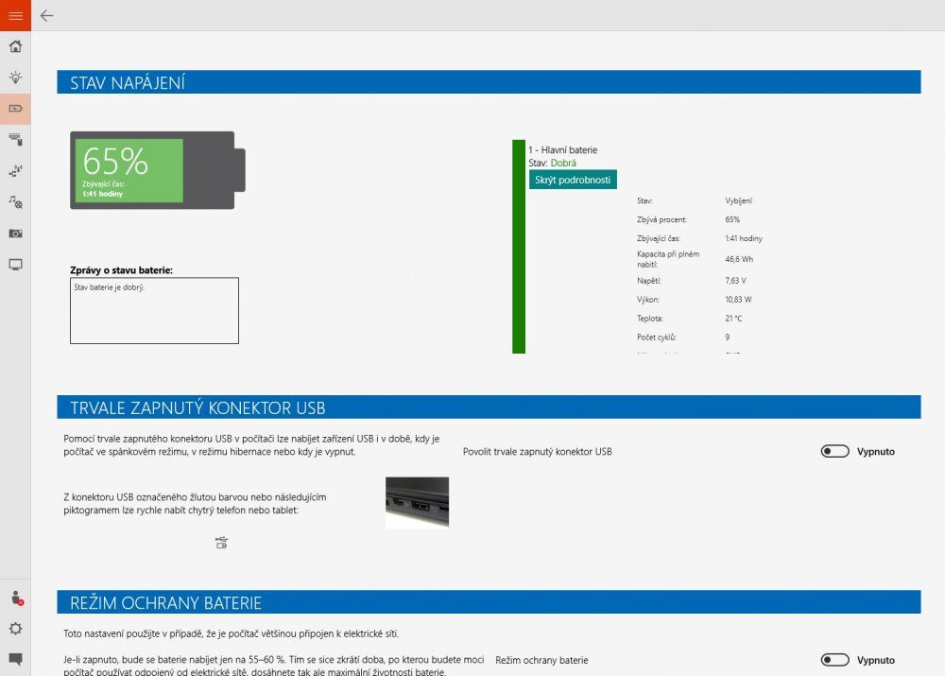
Task: Enable Povolit trvale zapnutý konektor USB
Action: click(834, 451)
